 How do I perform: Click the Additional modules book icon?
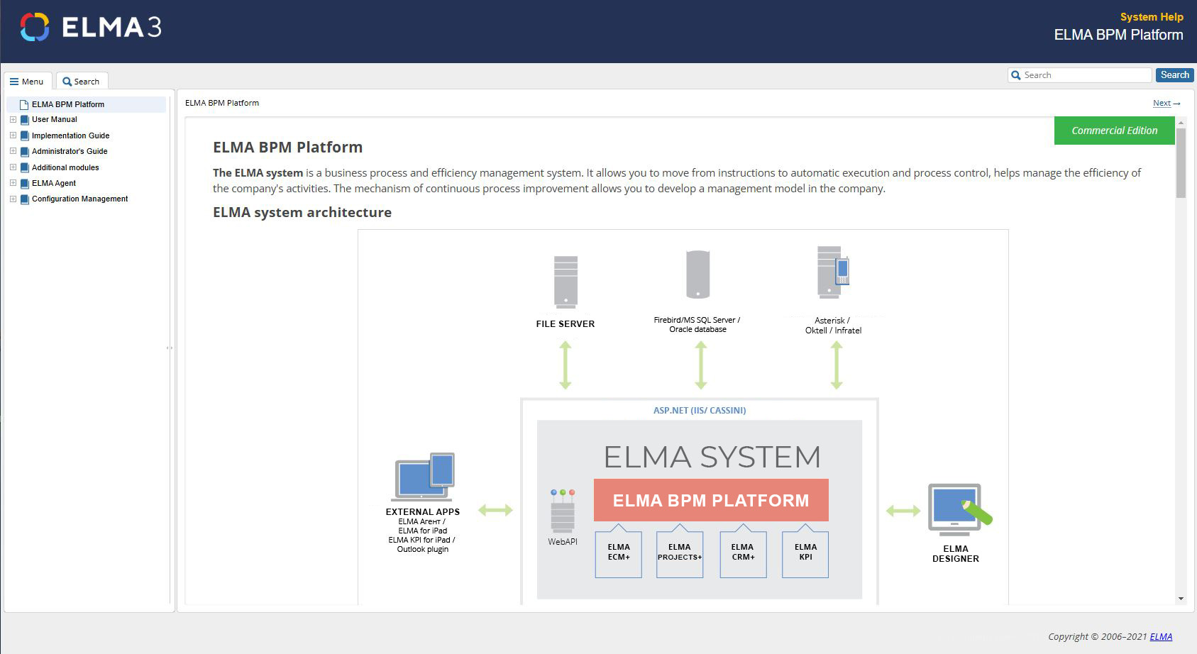click(x=25, y=167)
